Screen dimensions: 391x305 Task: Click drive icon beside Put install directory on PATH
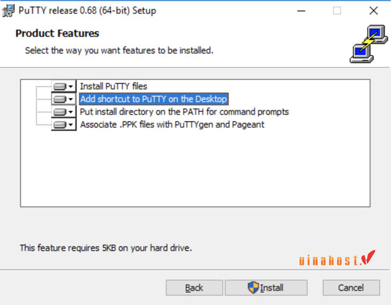coord(60,112)
